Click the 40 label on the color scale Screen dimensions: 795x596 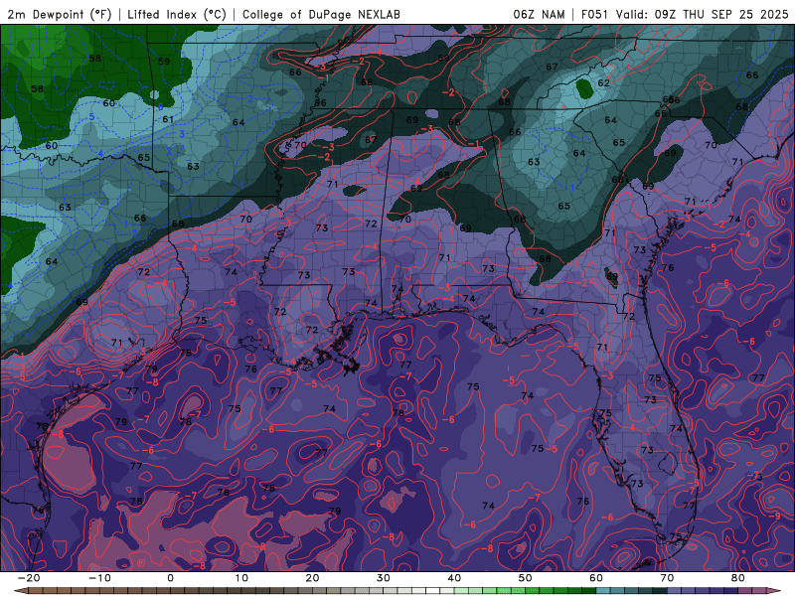454,578
